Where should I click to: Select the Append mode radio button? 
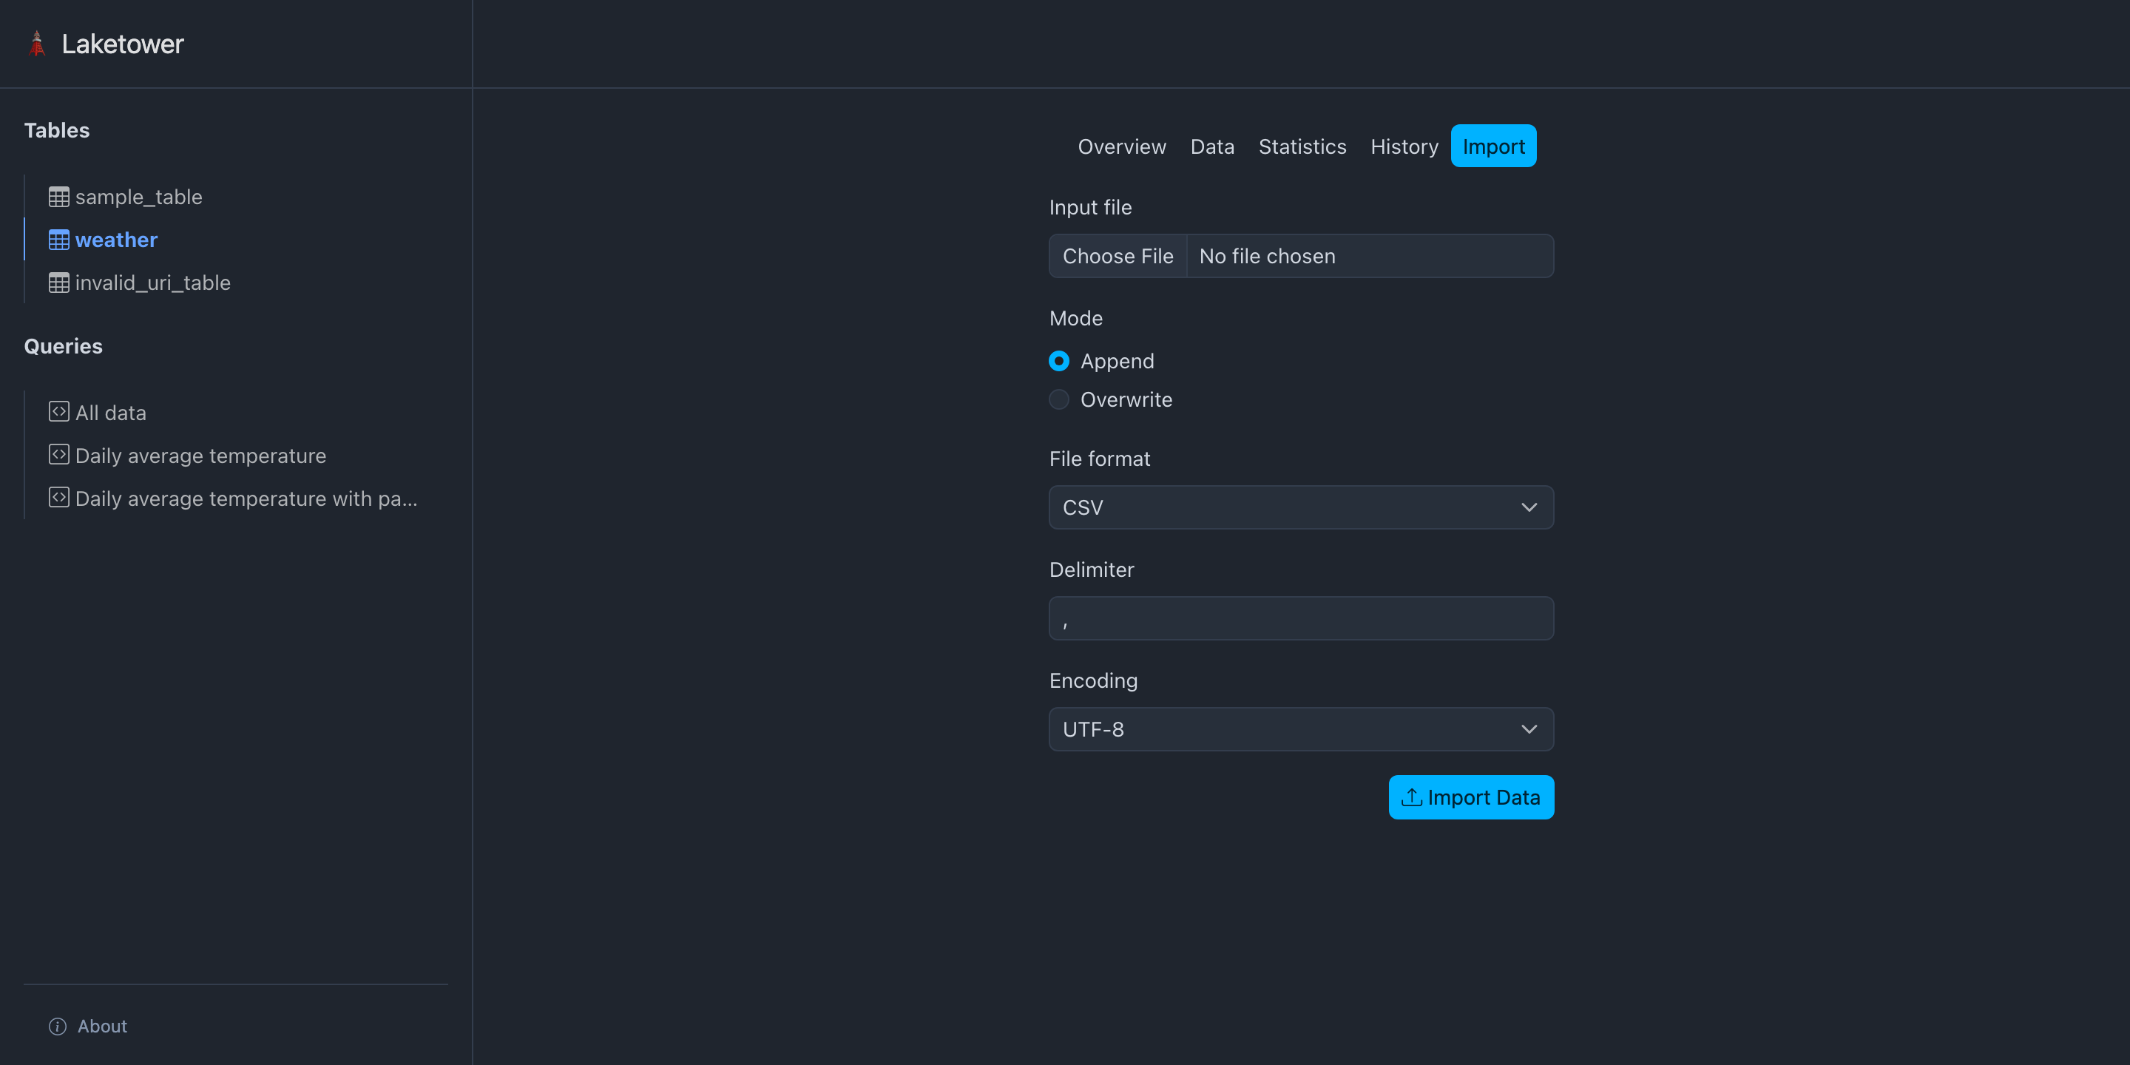pyautogui.click(x=1058, y=360)
